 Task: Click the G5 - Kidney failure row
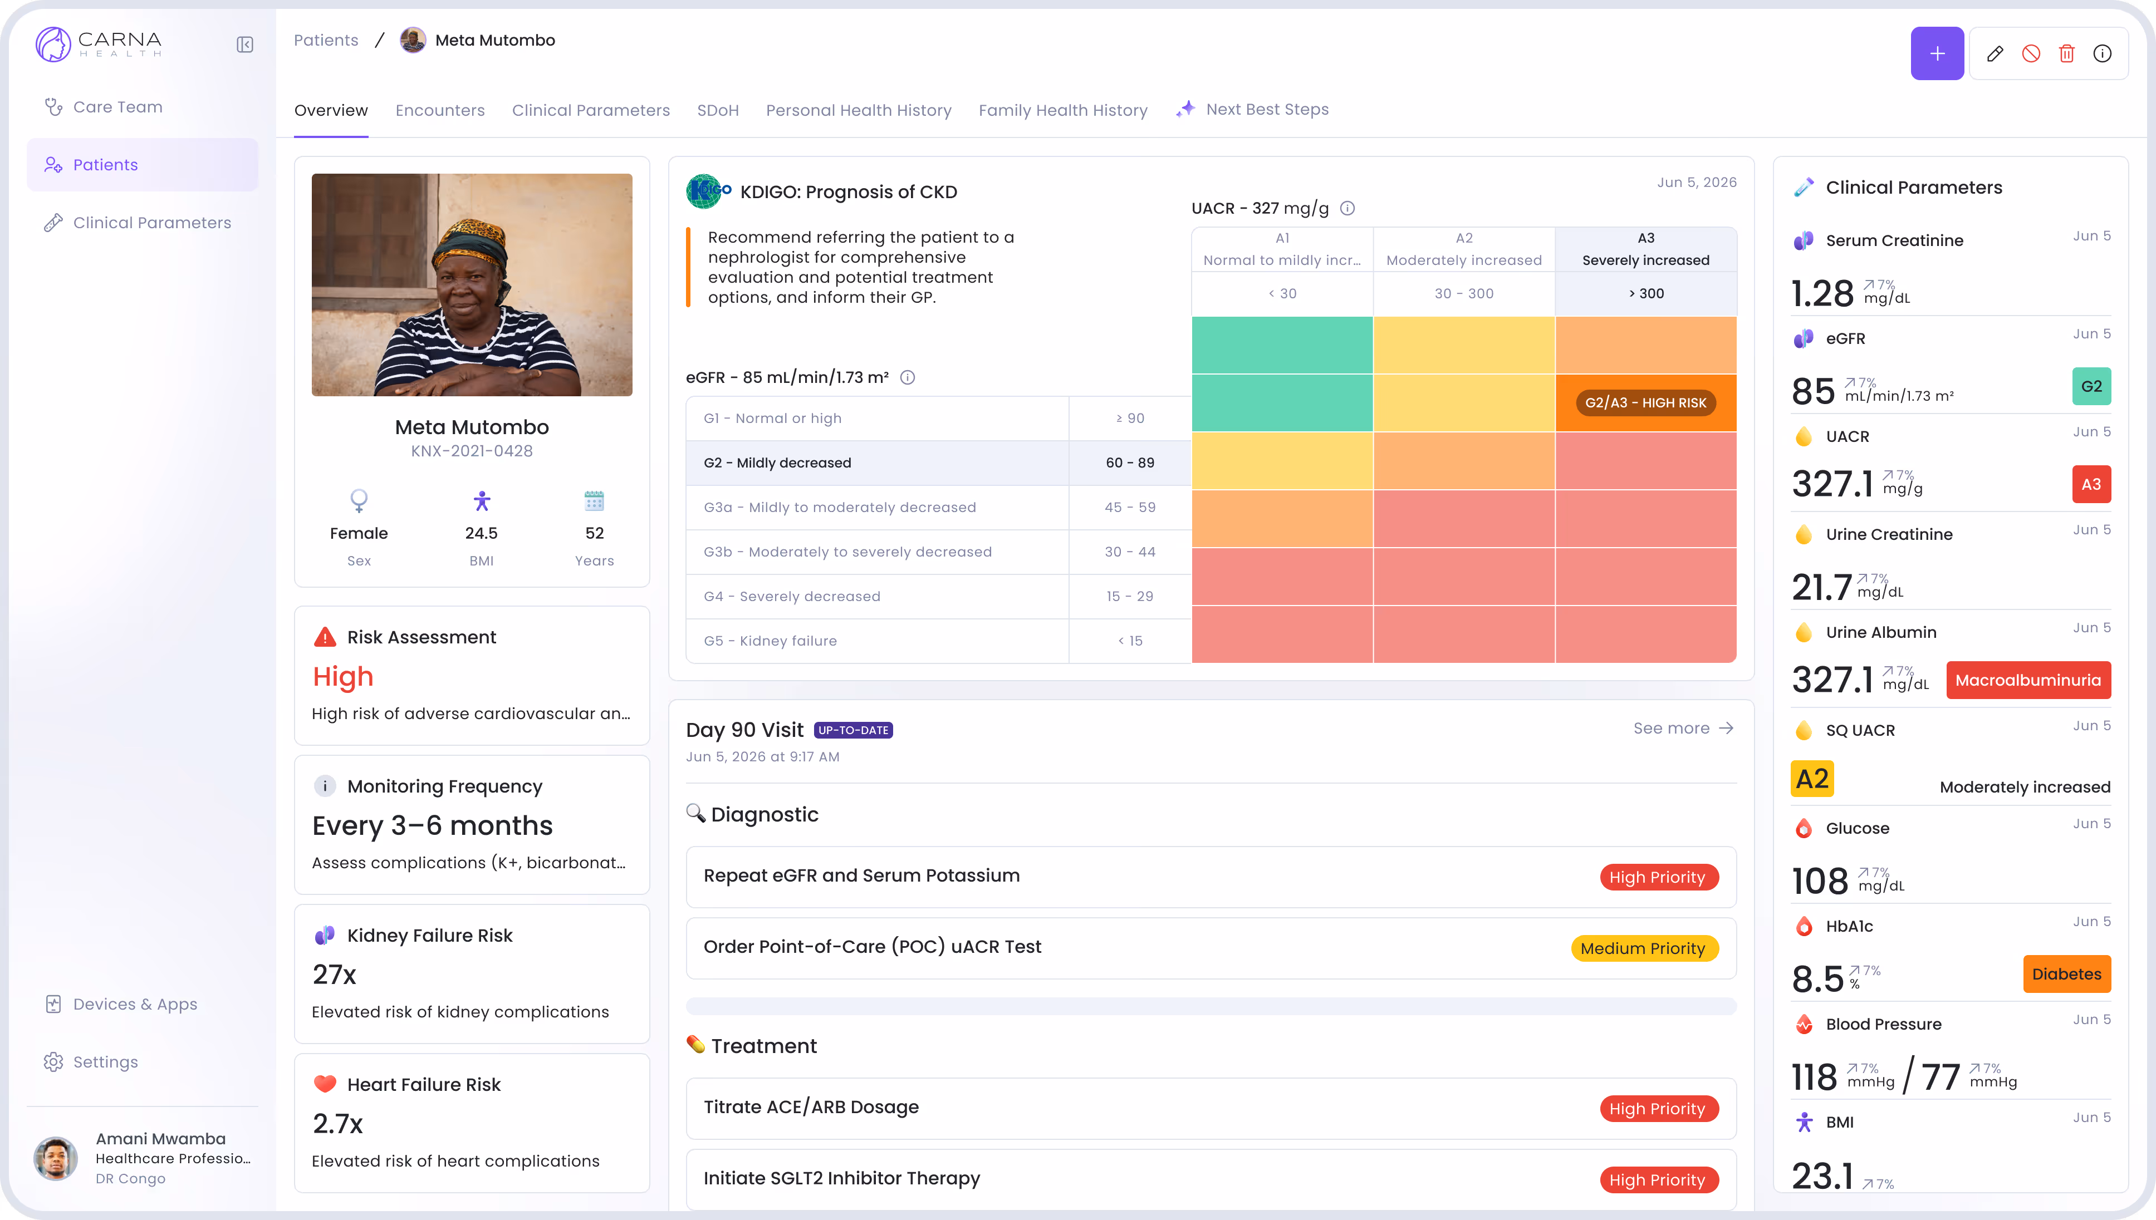tap(938, 641)
